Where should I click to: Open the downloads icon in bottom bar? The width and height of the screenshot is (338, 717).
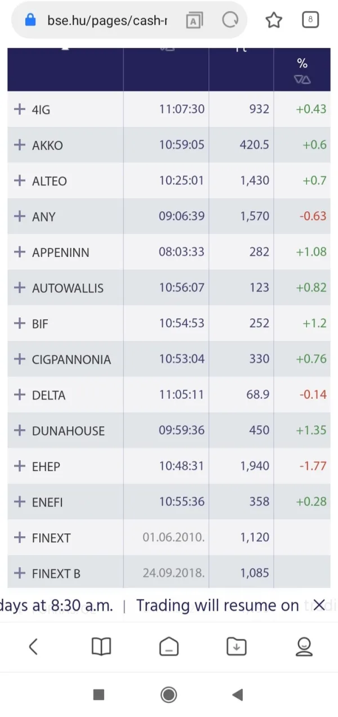(x=237, y=647)
